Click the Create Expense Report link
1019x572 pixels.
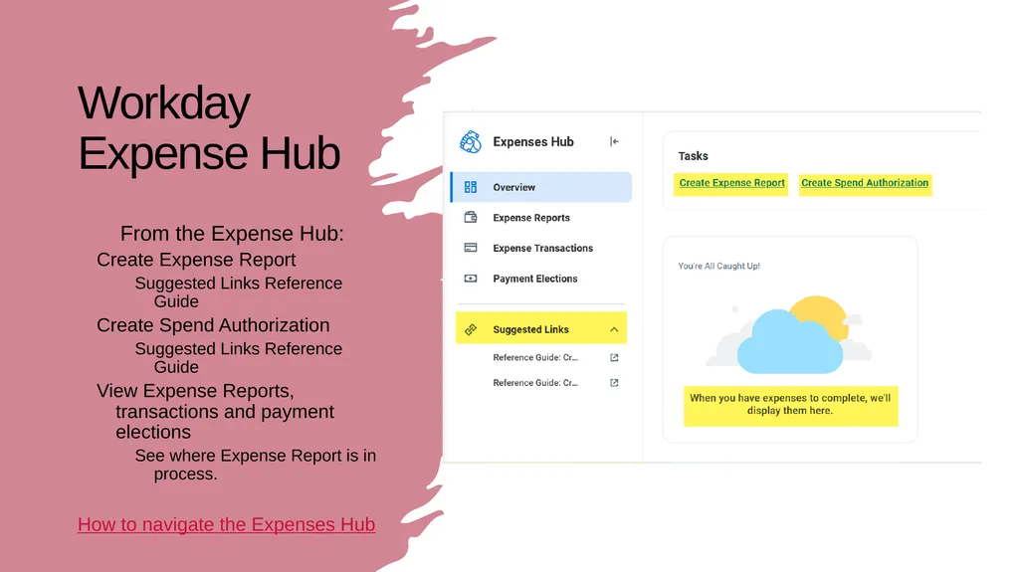pos(731,183)
